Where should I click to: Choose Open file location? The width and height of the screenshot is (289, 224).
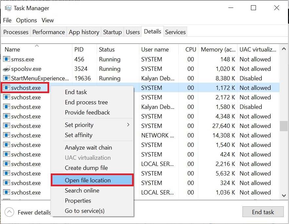[x=92, y=180]
